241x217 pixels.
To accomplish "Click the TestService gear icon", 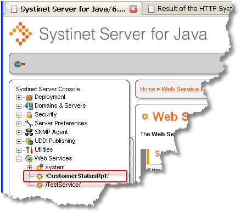I will tap(40, 185).
